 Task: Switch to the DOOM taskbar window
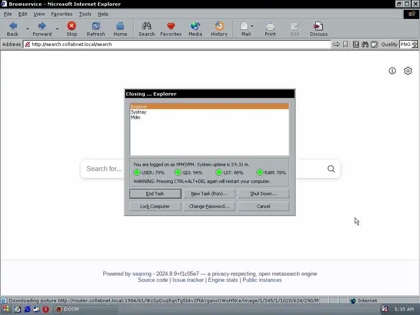(x=85, y=309)
